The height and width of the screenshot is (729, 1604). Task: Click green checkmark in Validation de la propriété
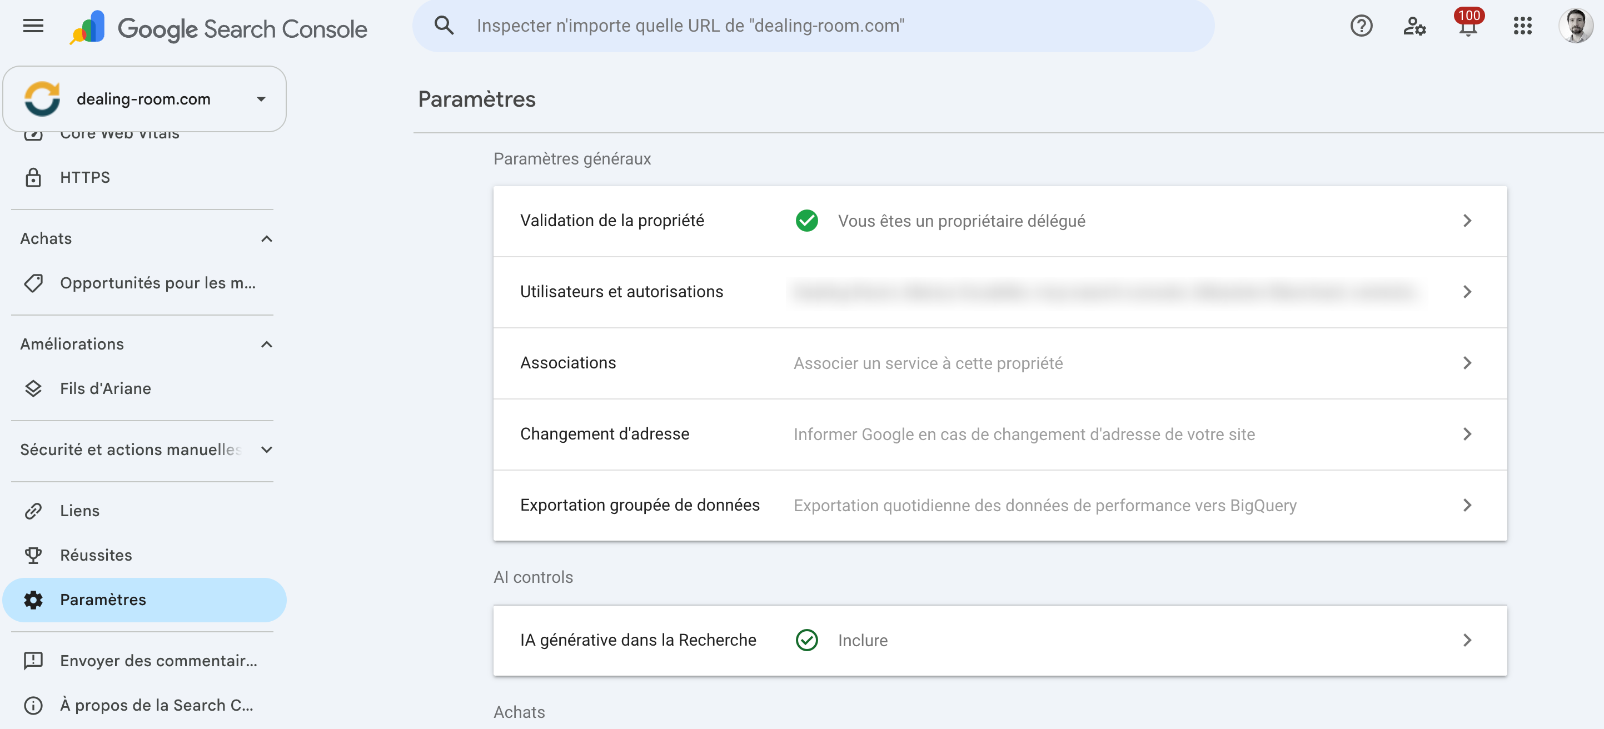click(807, 221)
